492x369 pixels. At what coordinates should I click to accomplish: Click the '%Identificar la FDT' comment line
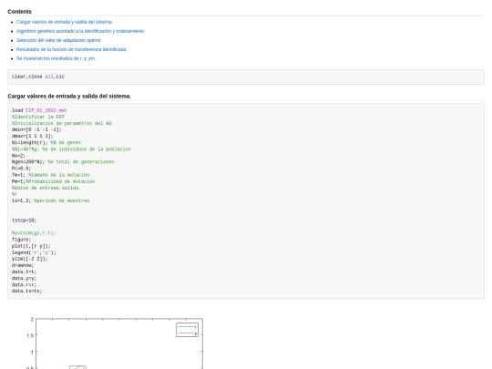tap(38, 117)
